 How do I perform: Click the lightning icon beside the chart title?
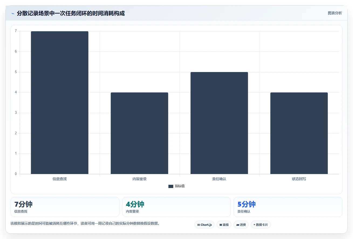pos(13,13)
